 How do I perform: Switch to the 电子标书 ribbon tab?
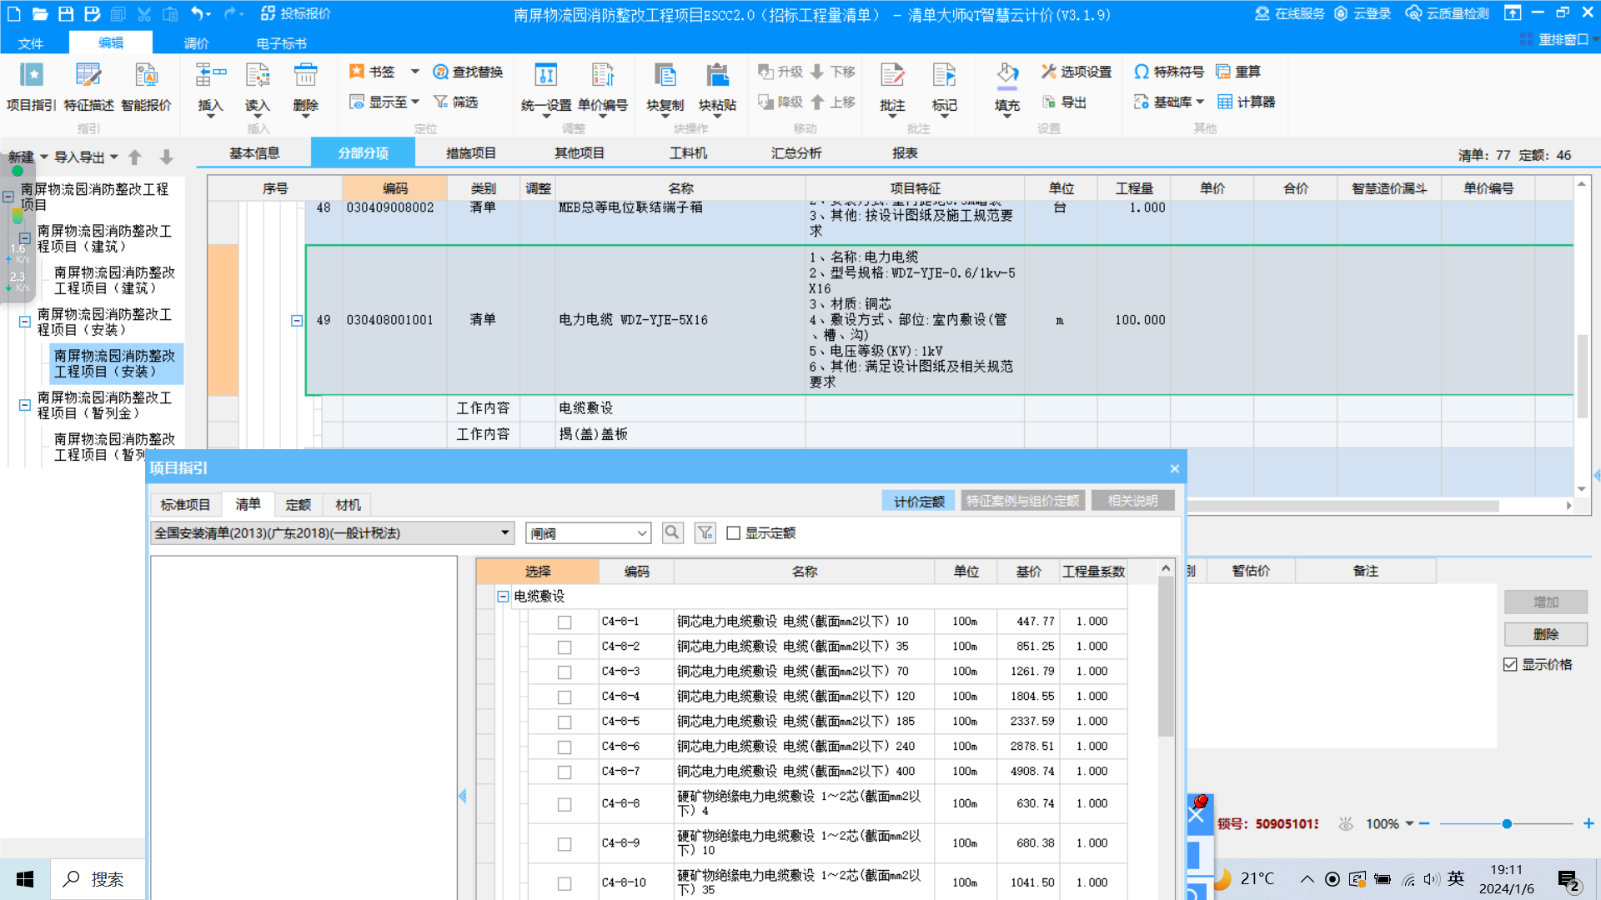click(282, 42)
